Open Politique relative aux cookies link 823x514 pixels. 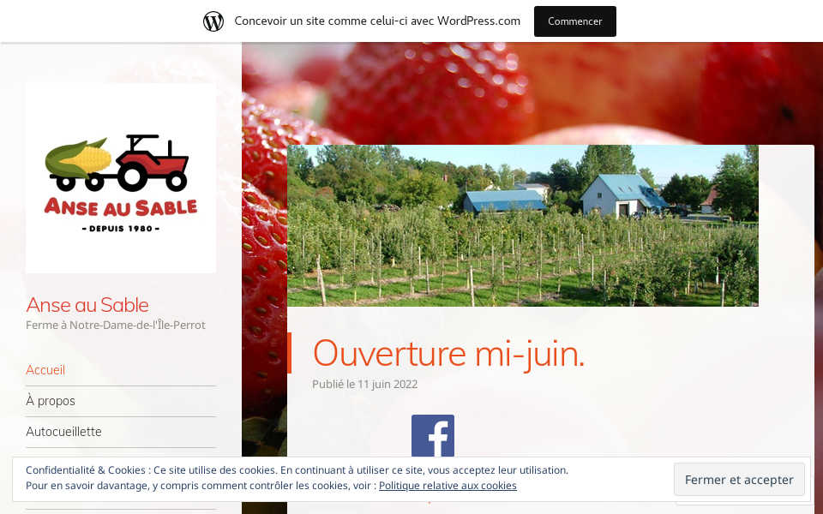448,486
